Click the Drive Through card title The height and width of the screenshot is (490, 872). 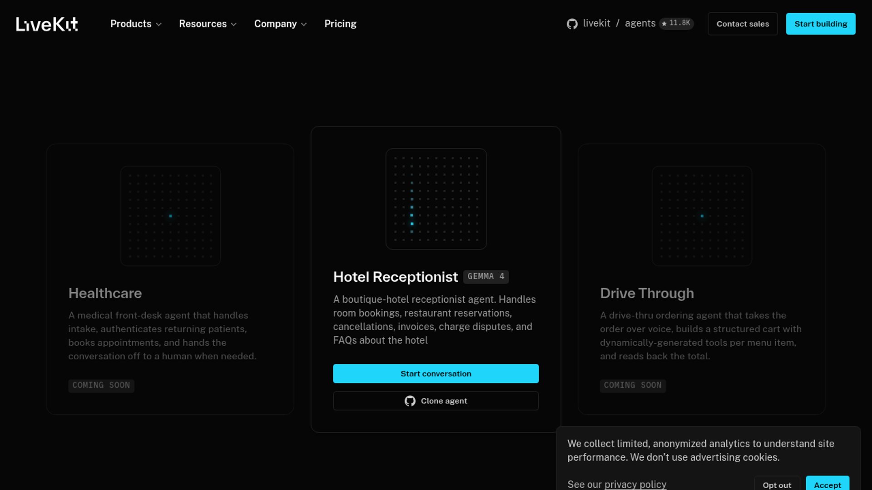(647, 294)
